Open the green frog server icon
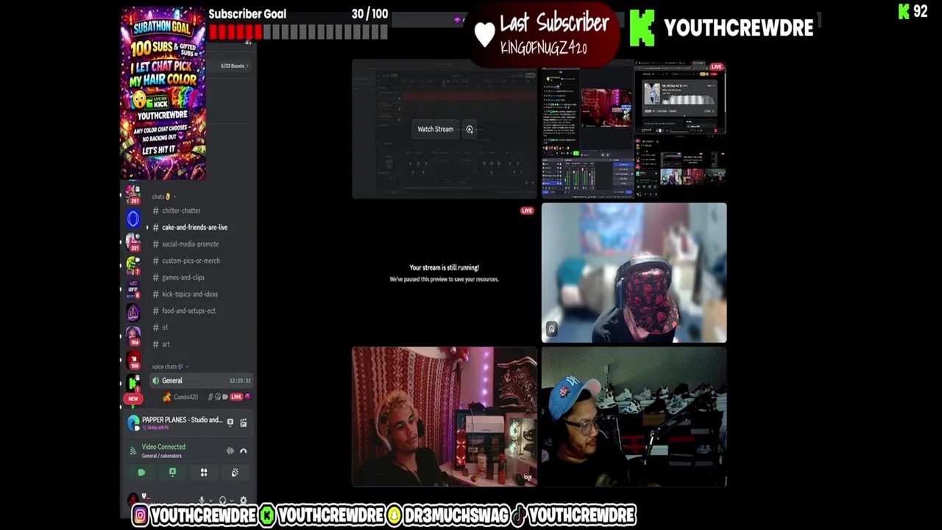Screen dimensions: 942x530 [x=133, y=264]
